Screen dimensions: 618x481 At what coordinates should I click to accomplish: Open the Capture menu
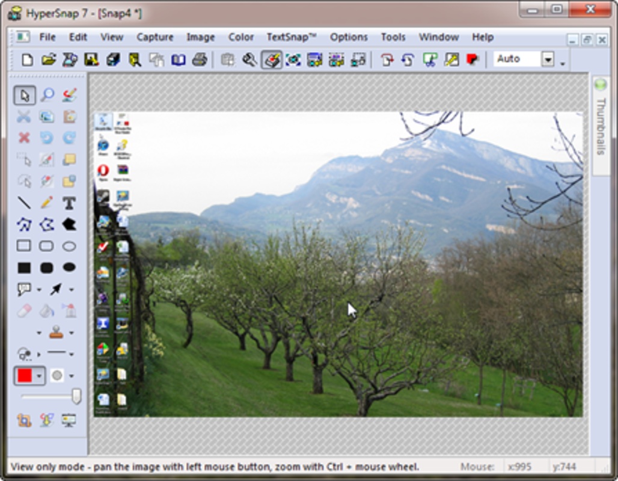154,37
